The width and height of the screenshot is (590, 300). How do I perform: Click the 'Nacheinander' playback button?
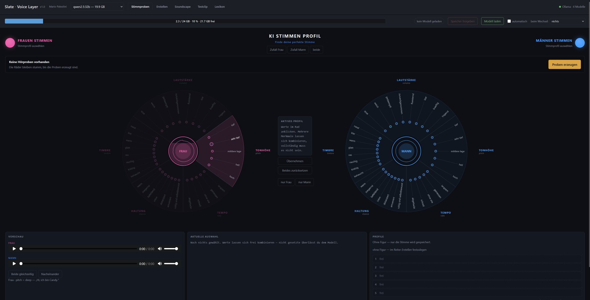pos(50,274)
